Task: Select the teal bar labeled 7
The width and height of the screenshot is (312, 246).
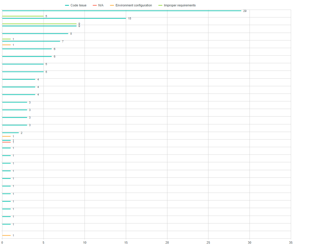Action: coord(31,41)
